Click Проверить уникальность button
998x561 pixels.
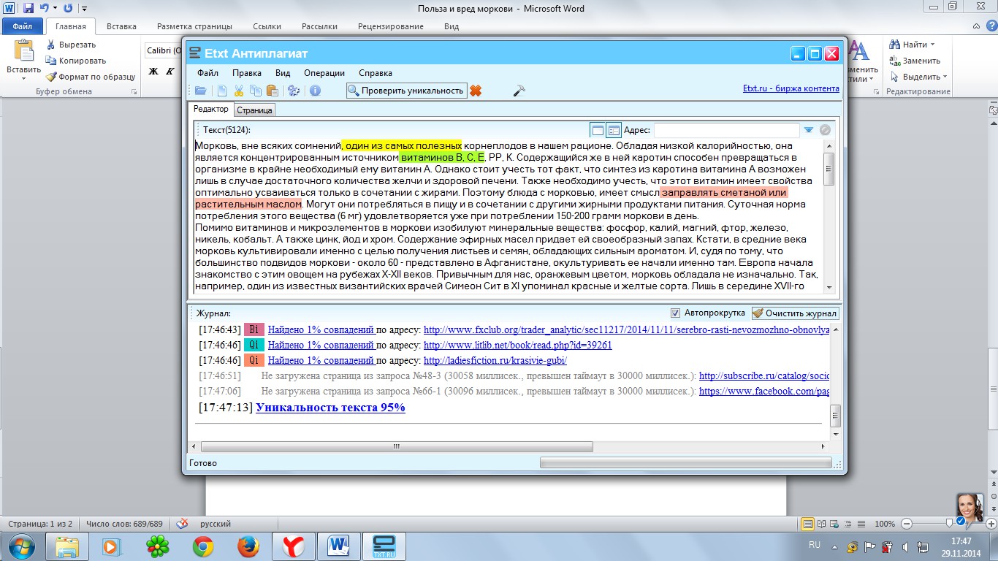406,91
